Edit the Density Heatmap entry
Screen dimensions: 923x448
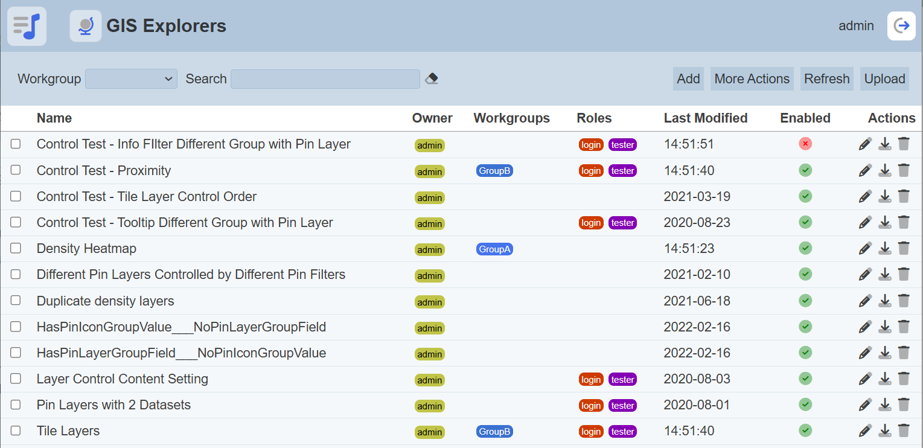tap(865, 248)
